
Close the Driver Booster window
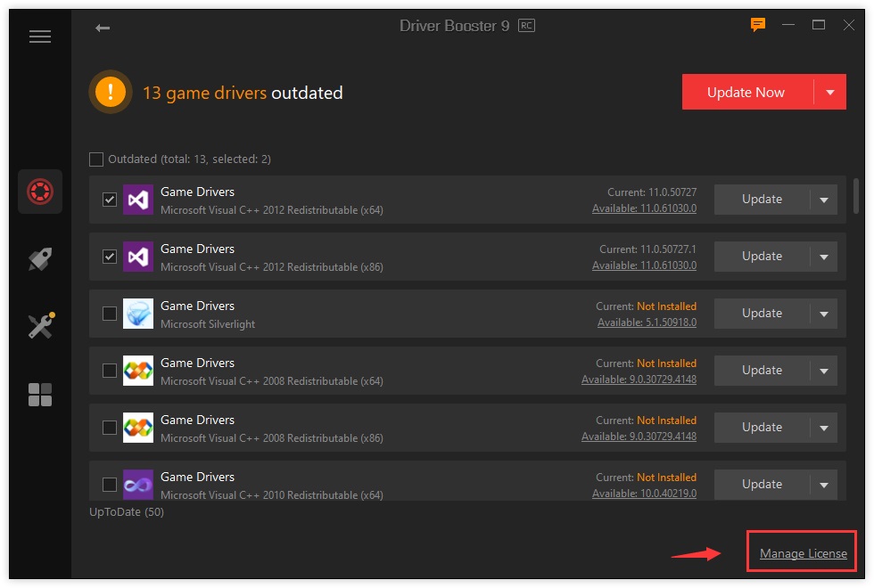click(848, 25)
